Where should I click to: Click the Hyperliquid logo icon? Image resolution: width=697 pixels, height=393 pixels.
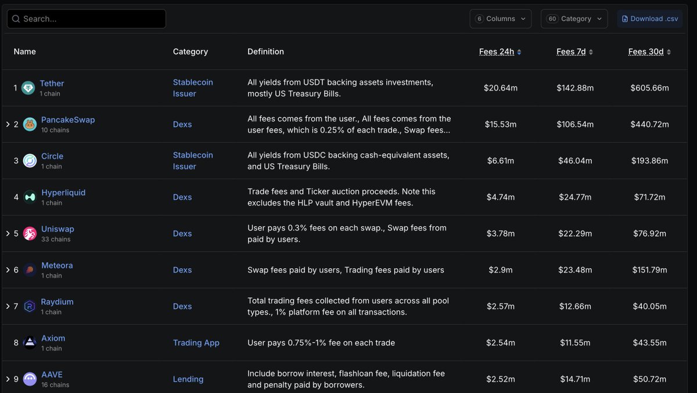pyautogui.click(x=30, y=197)
